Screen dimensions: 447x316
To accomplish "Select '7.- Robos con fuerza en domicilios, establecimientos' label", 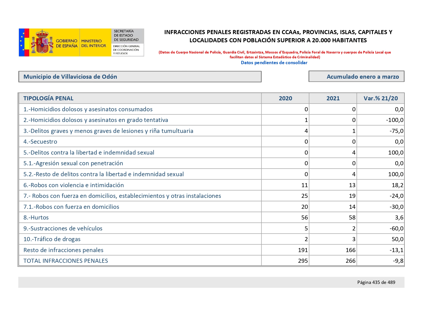I will [x=122, y=196].
